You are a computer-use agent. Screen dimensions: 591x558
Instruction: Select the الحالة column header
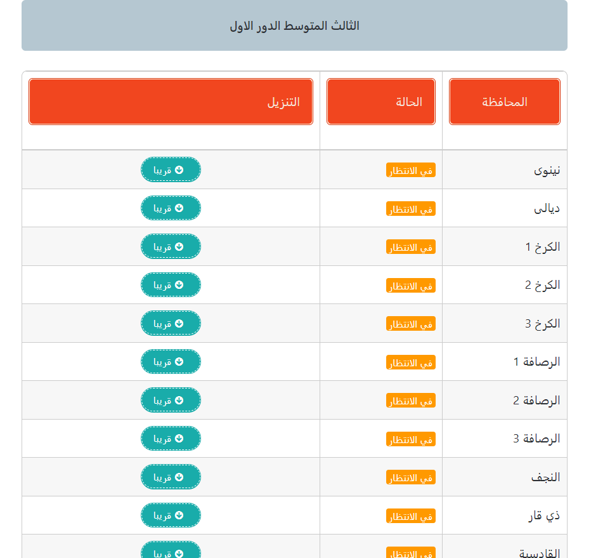click(x=381, y=102)
